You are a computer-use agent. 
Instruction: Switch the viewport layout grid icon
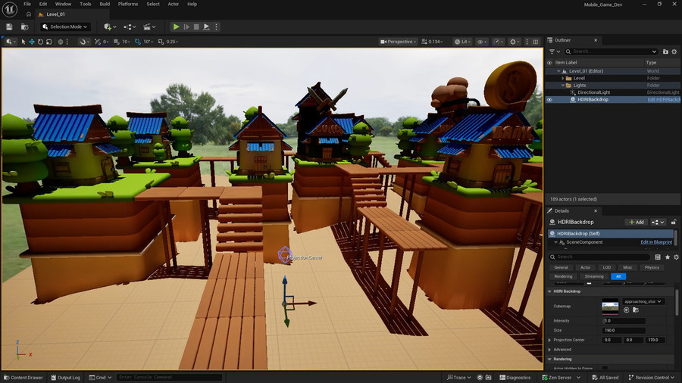[536, 42]
